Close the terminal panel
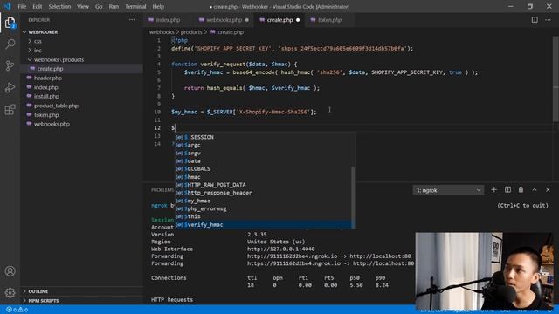The height and width of the screenshot is (314, 559). (548, 190)
